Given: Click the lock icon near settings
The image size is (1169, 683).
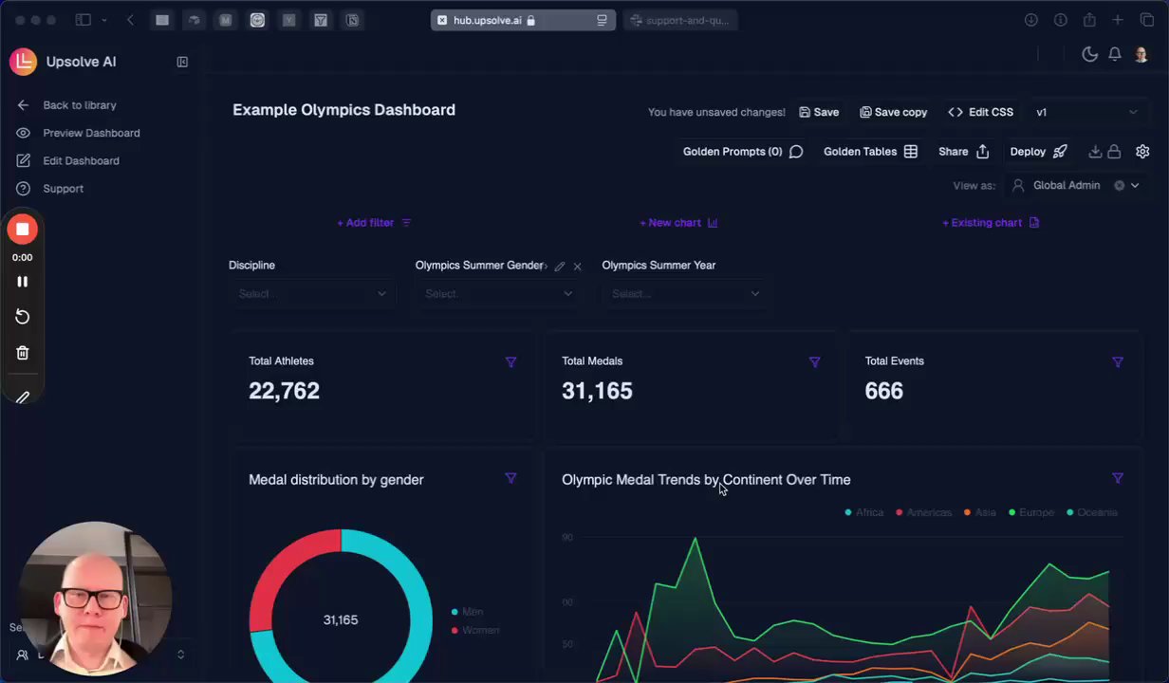Looking at the screenshot, I should coord(1114,152).
